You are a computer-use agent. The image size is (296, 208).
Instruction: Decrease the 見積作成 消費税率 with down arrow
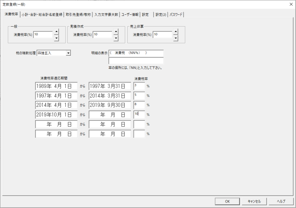[116, 38]
